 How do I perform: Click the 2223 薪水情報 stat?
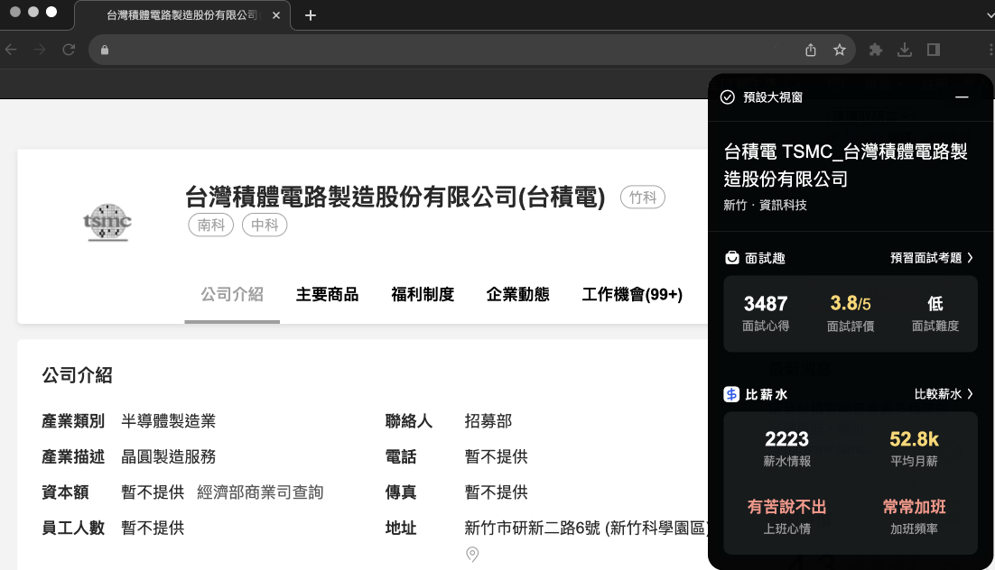786,449
